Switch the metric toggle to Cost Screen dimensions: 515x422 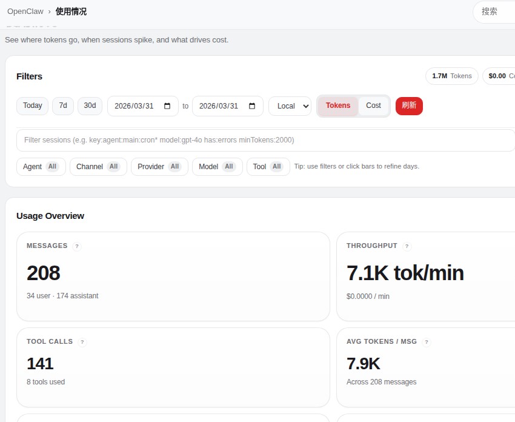click(373, 105)
